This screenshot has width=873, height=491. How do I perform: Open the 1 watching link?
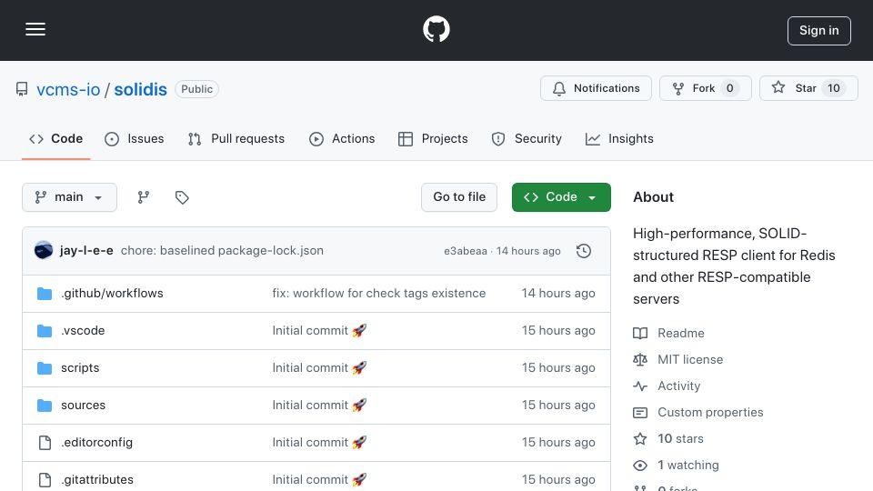676,465
